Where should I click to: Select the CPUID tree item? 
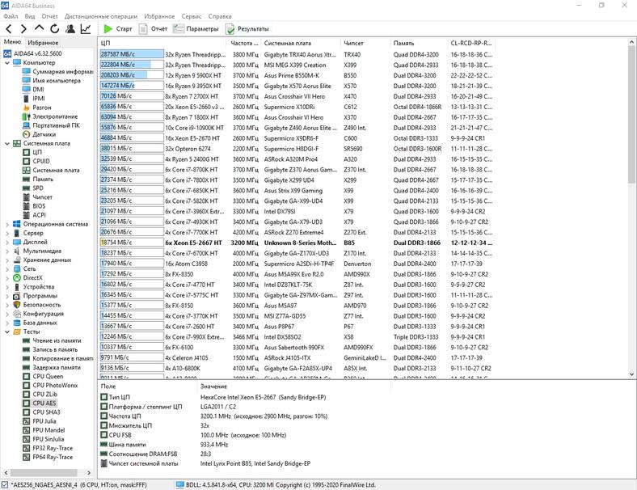(41, 161)
